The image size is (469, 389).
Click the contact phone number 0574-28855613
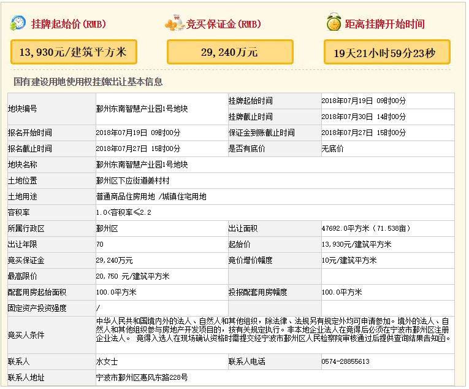[x=346, y=361]
